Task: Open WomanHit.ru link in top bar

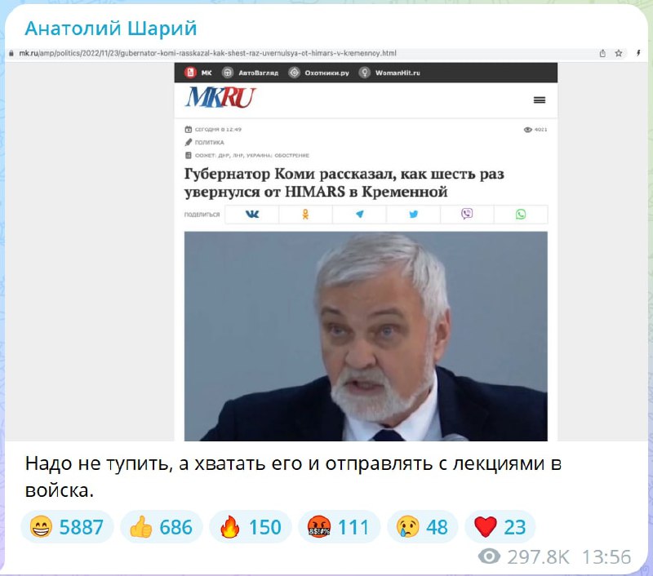Action: [x=389, y=73]
